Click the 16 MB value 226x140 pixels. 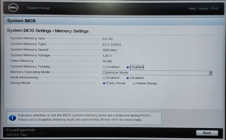[x=107, y=61]
